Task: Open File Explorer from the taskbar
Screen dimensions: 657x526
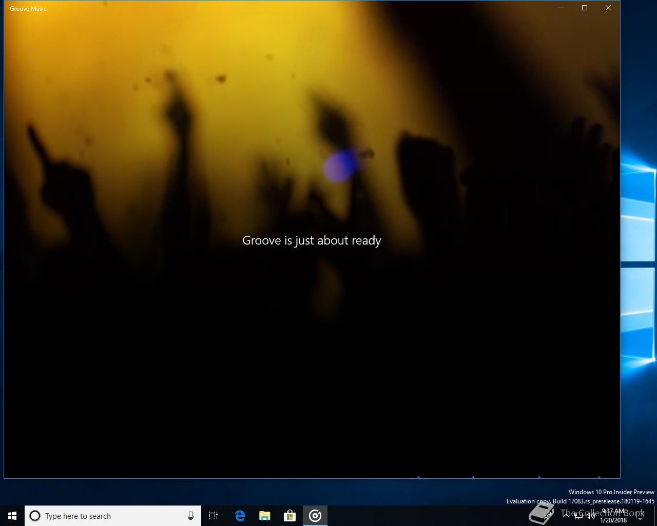Action: 264,516
